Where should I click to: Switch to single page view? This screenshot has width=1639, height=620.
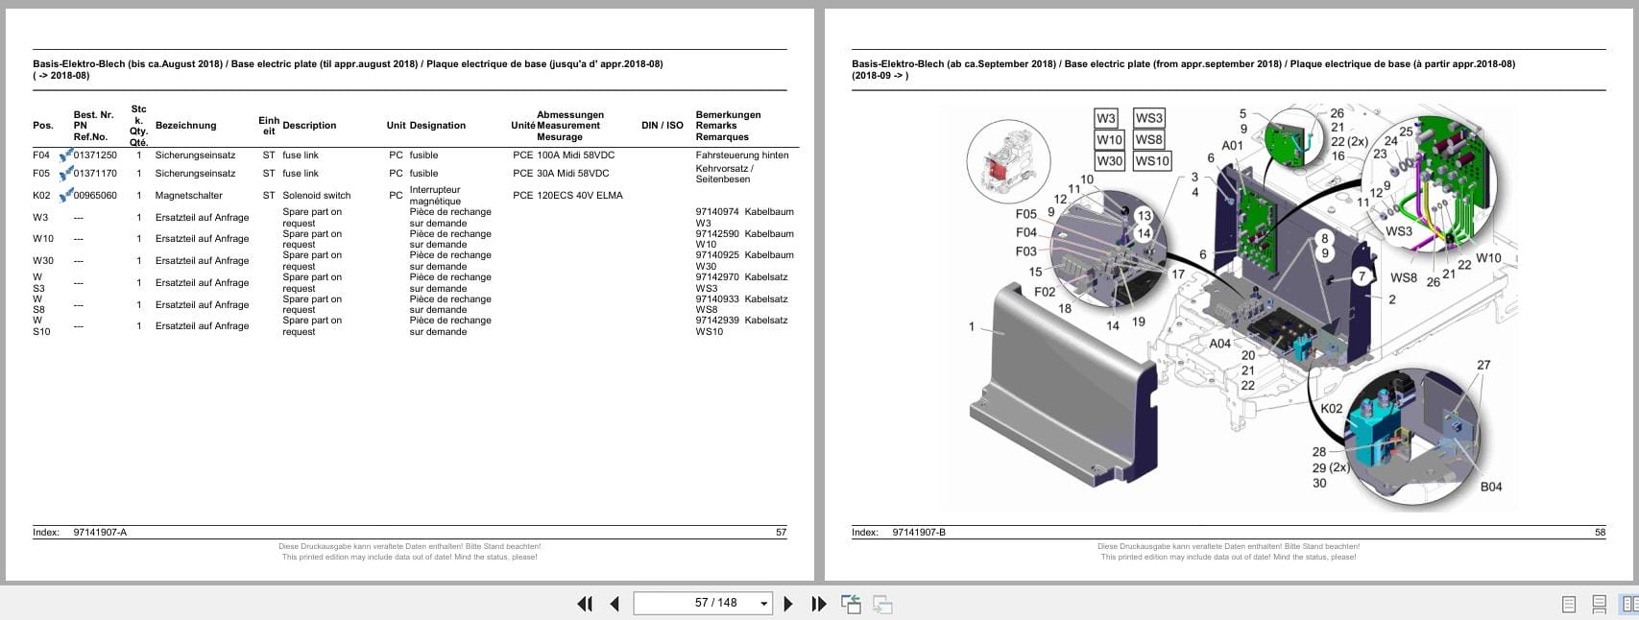click(1569, 604)
